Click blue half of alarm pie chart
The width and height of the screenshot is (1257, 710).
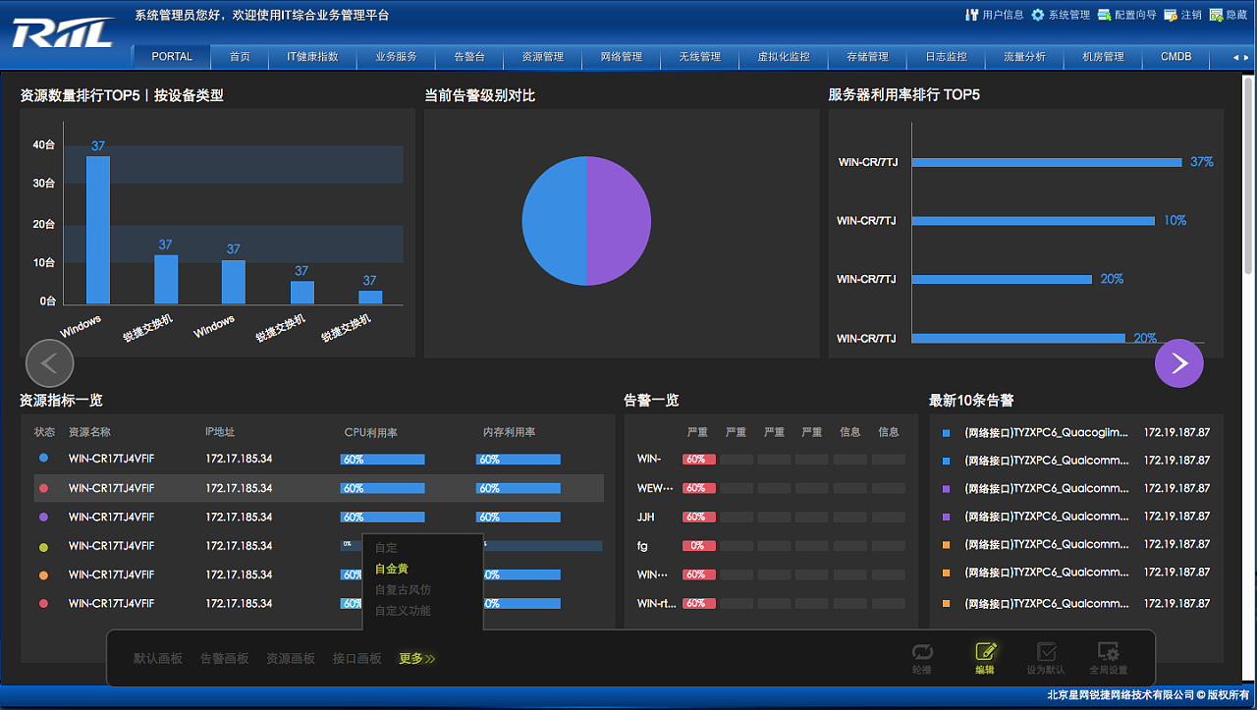coord(554,221)
